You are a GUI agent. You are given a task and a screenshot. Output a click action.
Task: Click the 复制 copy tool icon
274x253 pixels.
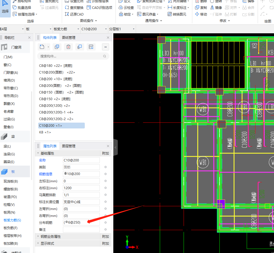click(x=197, y=7)
